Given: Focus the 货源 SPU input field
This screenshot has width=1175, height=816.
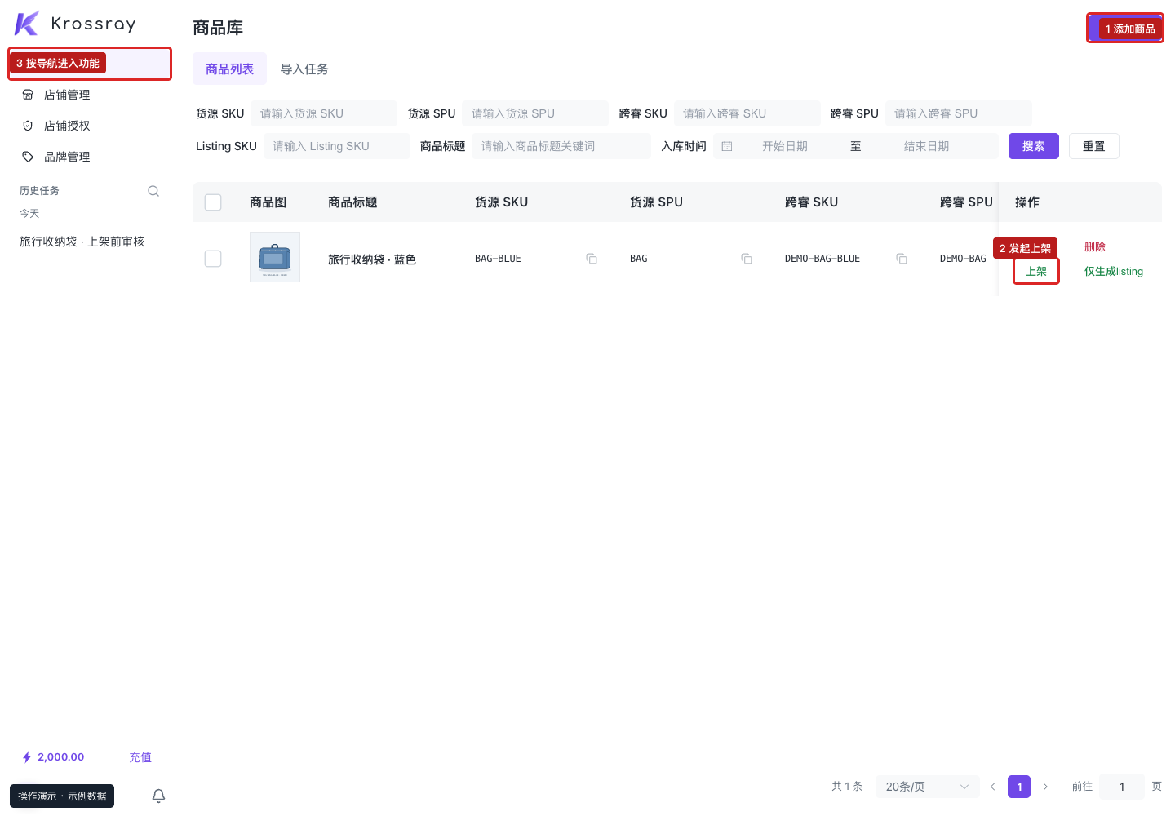Looking at the screenshot, I should pyautogui.click(x=535, y=113).
